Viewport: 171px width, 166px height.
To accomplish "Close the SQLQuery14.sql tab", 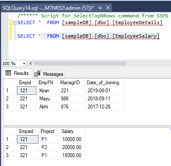I will click(108, 8).
